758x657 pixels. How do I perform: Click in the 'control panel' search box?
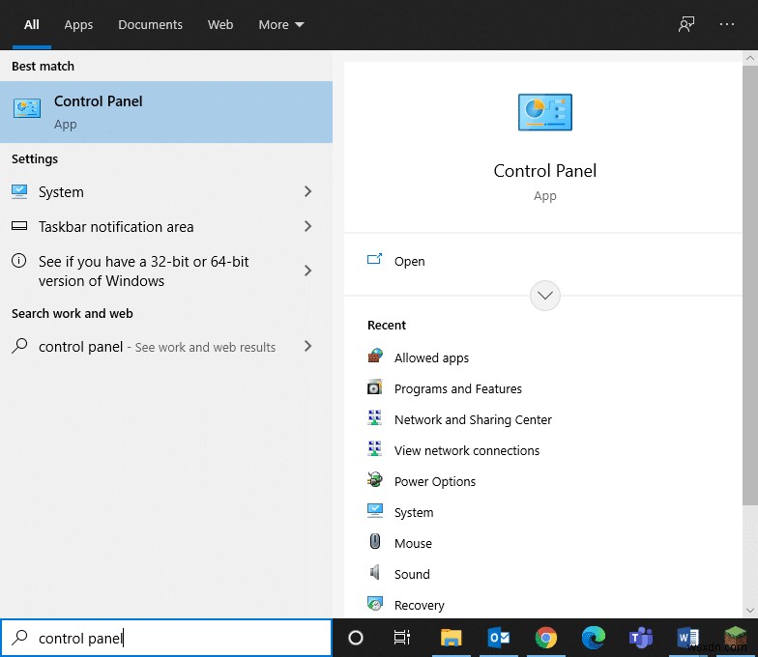tap(174, 638)
